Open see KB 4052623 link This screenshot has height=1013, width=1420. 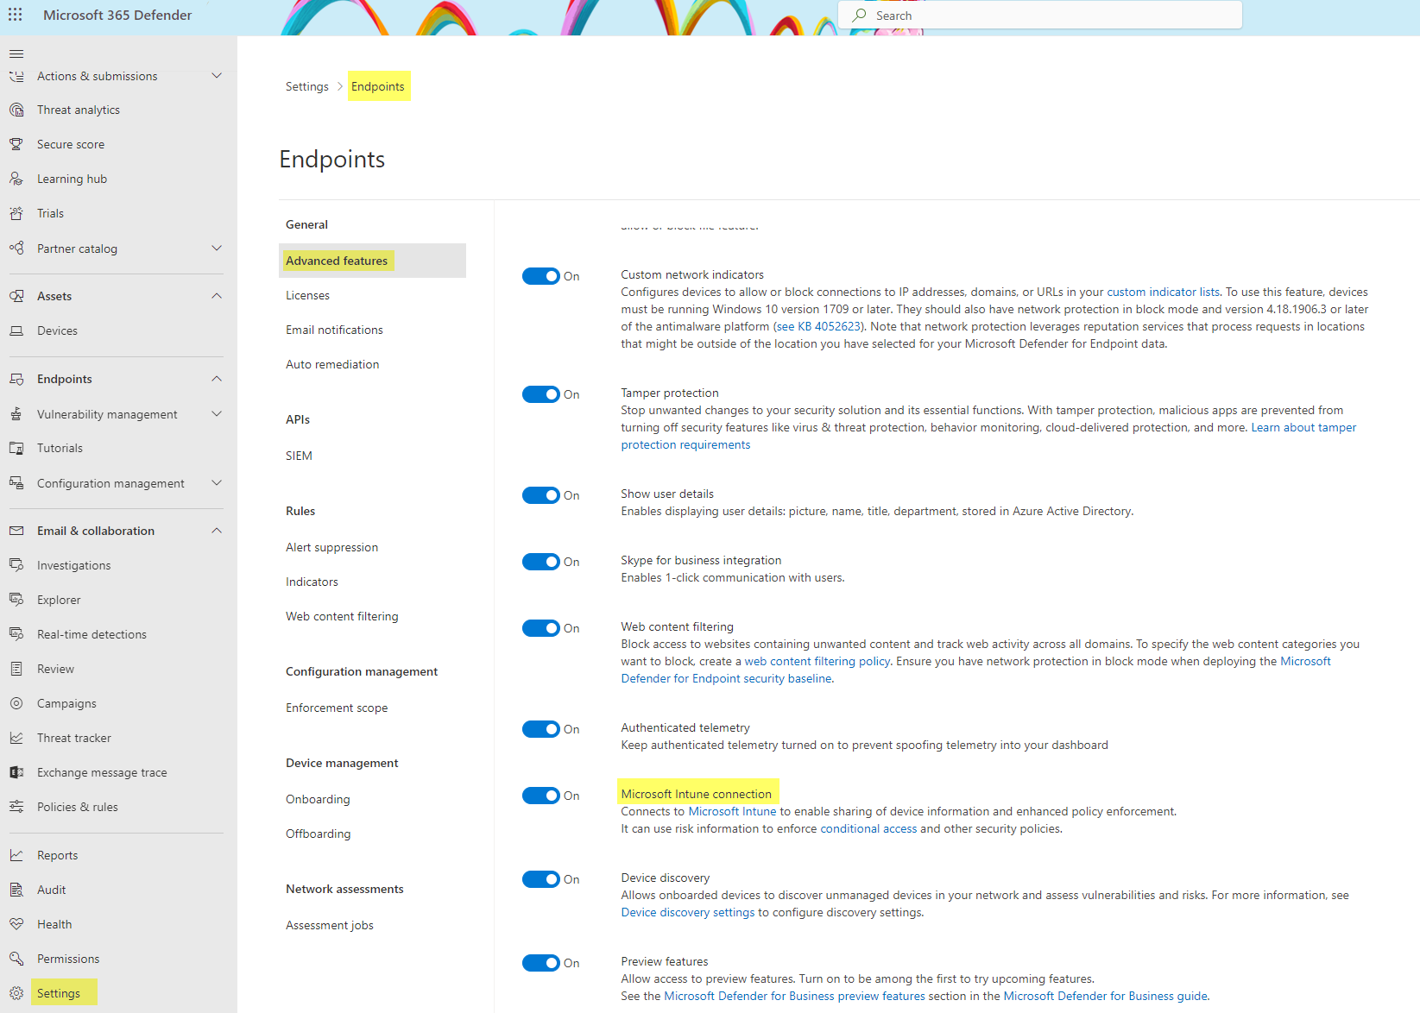coord(818,326)
